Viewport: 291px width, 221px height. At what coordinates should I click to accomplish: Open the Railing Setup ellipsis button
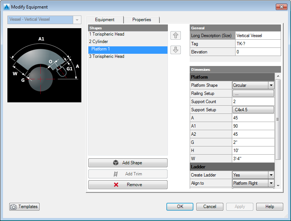click(x=253, y=93)
